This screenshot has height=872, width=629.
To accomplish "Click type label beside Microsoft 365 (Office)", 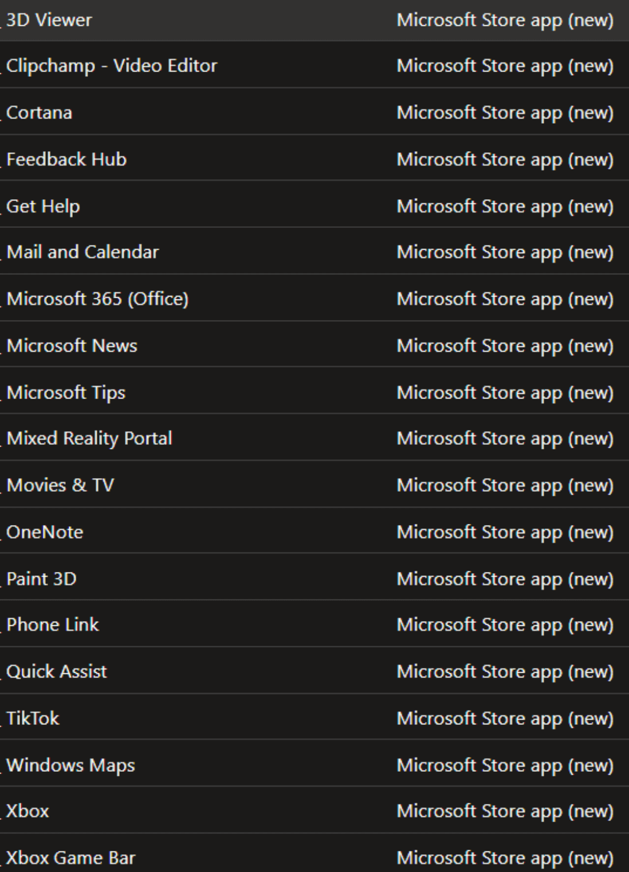I will tap(505, 299).
